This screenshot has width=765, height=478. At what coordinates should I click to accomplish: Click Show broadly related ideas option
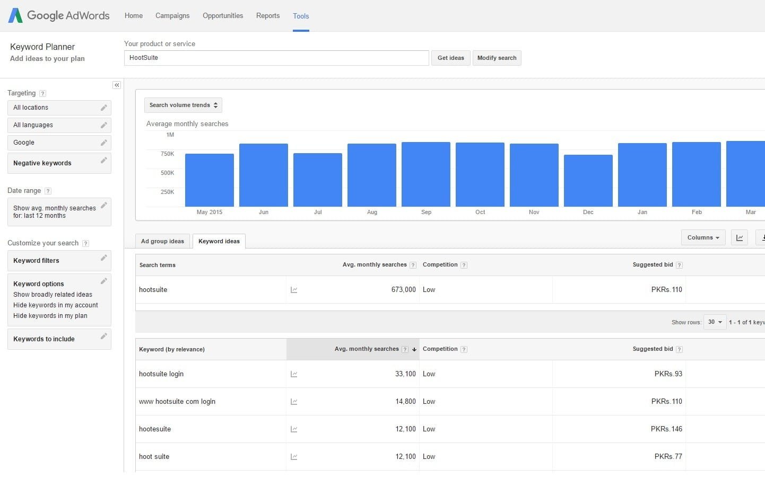pyautogui.click(x=53, y=295)
